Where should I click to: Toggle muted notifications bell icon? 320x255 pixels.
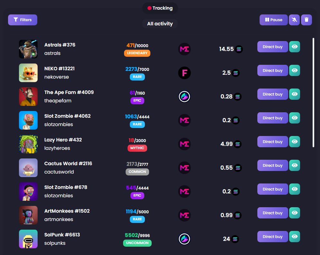294,20
